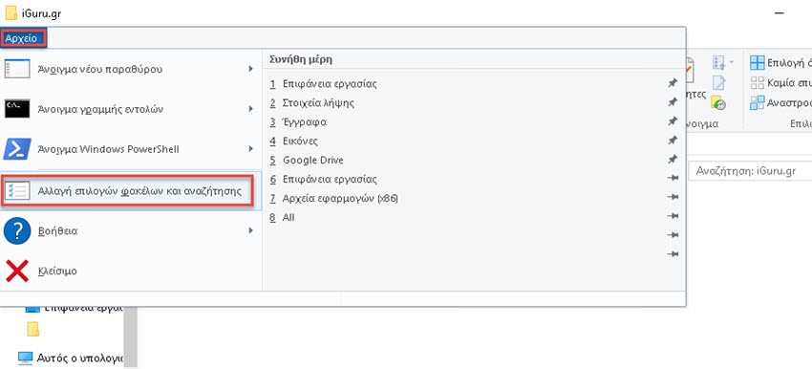
Task: Click the Edit document icon in ribbon
Action: [x=718, y=82]
